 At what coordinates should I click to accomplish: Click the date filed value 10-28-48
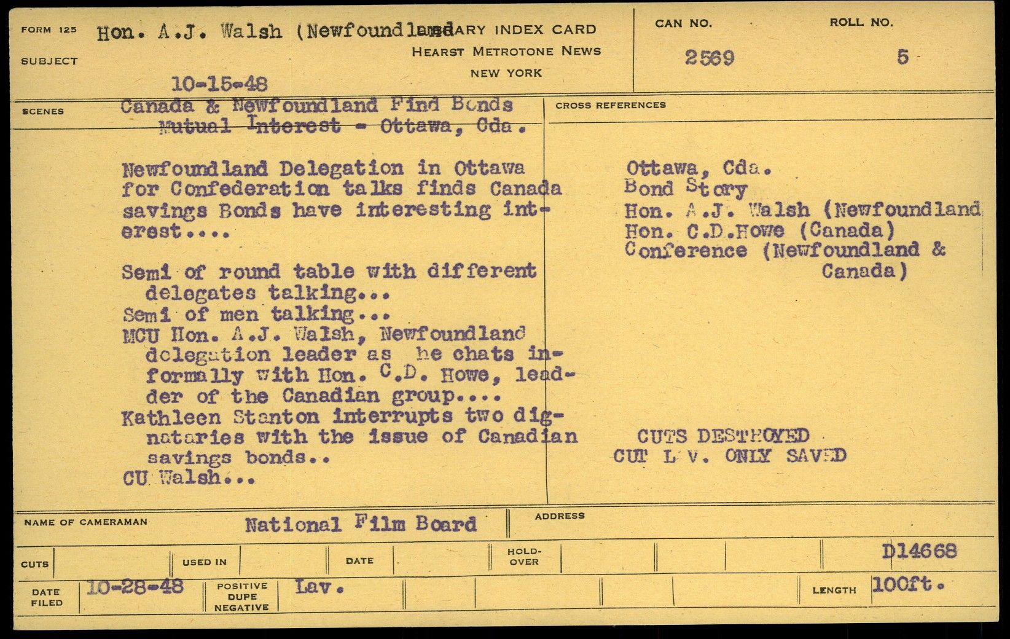point(135,587)
